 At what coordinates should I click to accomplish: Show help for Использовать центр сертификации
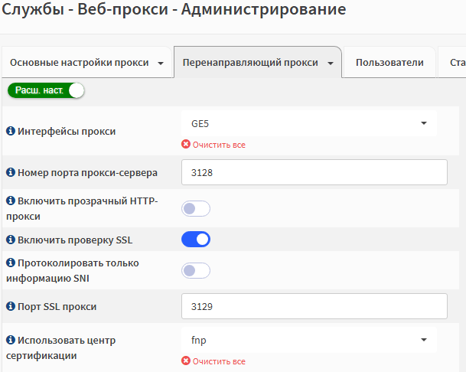[x=11, y=340]
